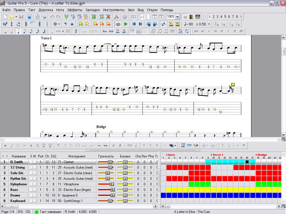286x214 pixels.
Task: Toggle loop playback button
Action: pos(163,24)
